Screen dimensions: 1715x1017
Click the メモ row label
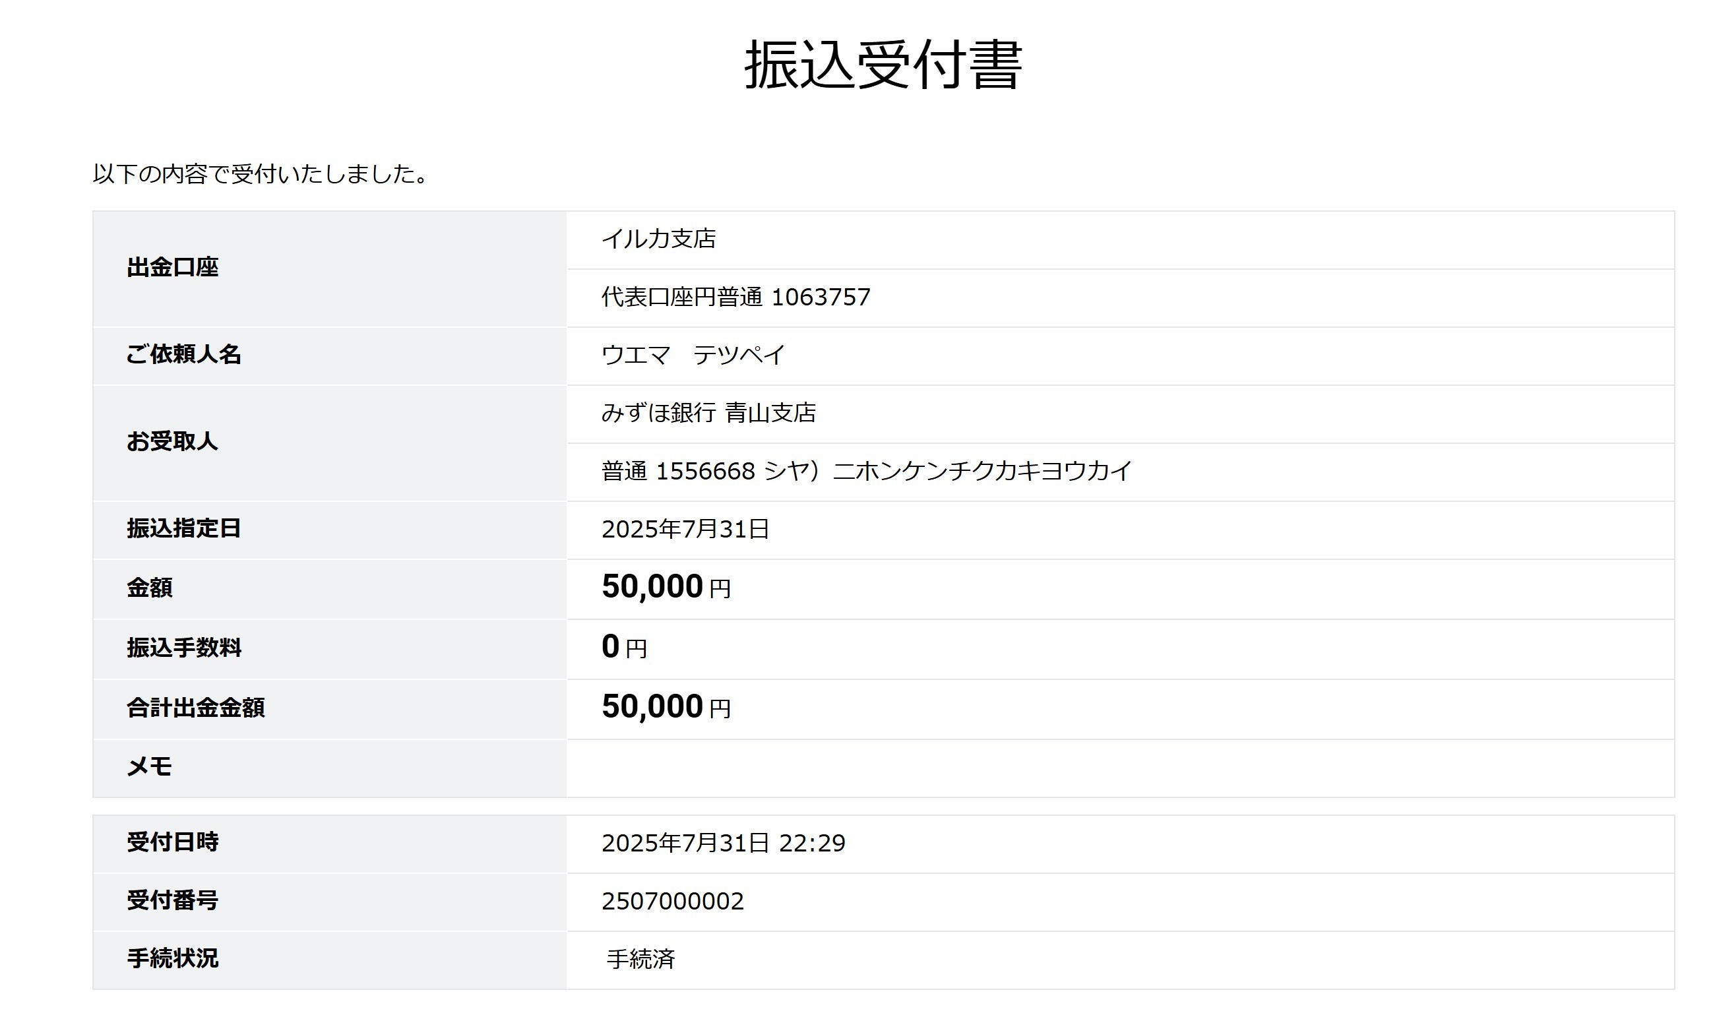pyautogui.click(x=149, y=766)
